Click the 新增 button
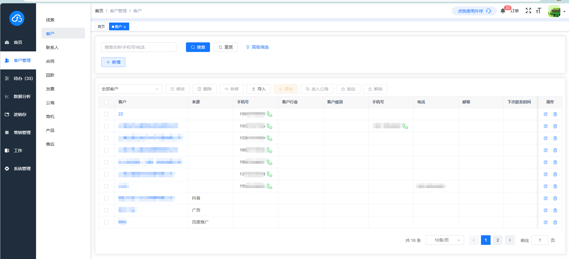569x259 pixels. pyautogui.click(x=113, y=62)
